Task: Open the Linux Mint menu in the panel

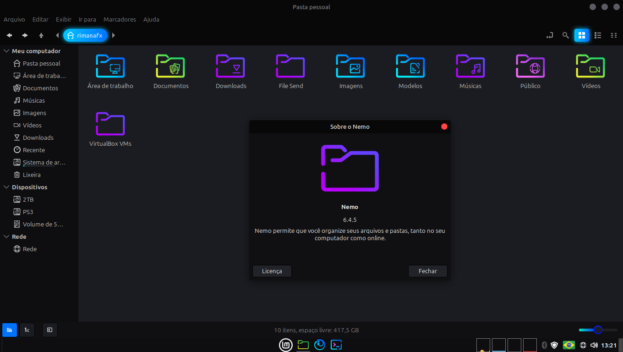Action: tap(286, 345)
